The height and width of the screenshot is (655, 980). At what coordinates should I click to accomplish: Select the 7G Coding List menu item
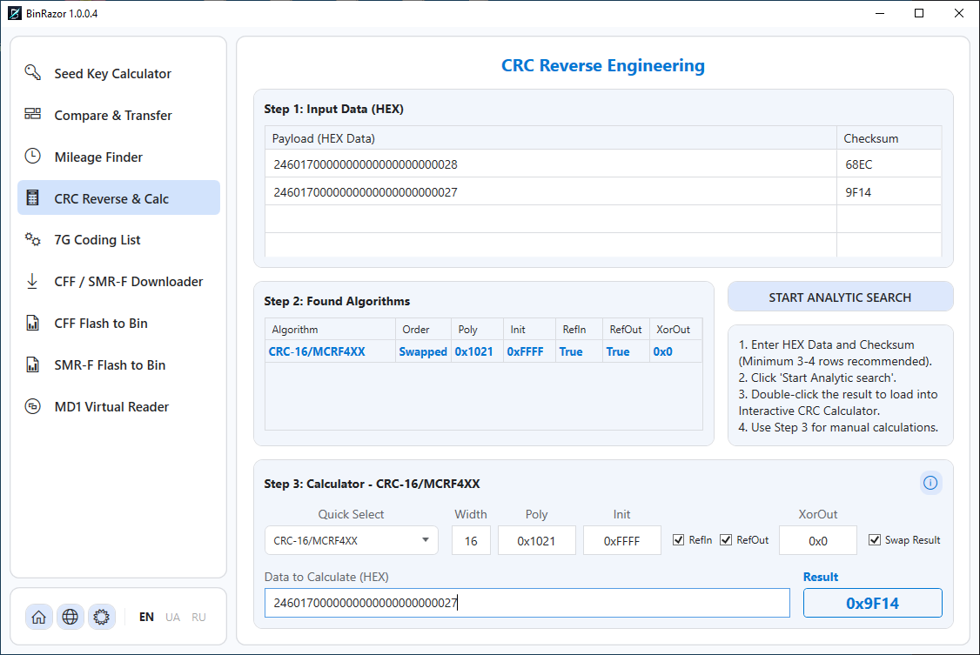click(x=118, y=240)
